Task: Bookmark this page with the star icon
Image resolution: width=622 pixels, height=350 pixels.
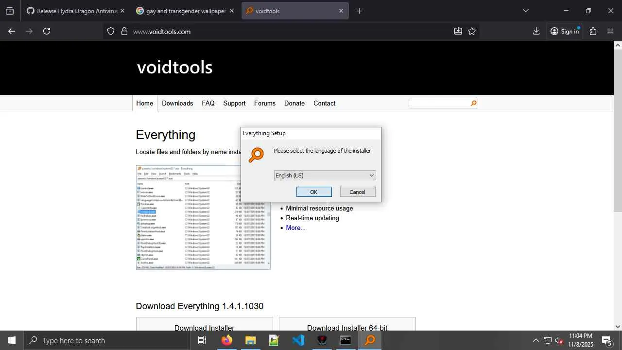Action: [x=472, y=31]
